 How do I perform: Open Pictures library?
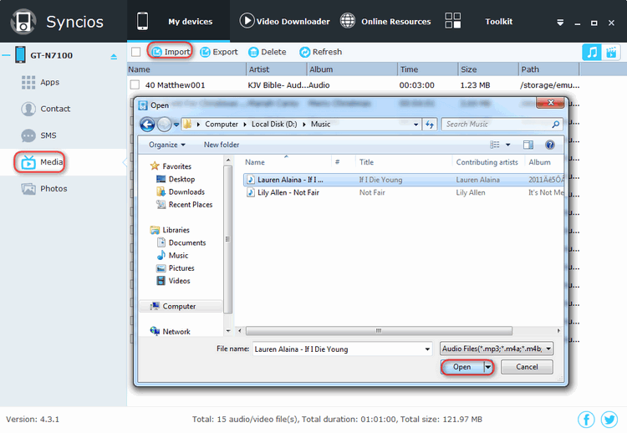[x=176, y=268]
